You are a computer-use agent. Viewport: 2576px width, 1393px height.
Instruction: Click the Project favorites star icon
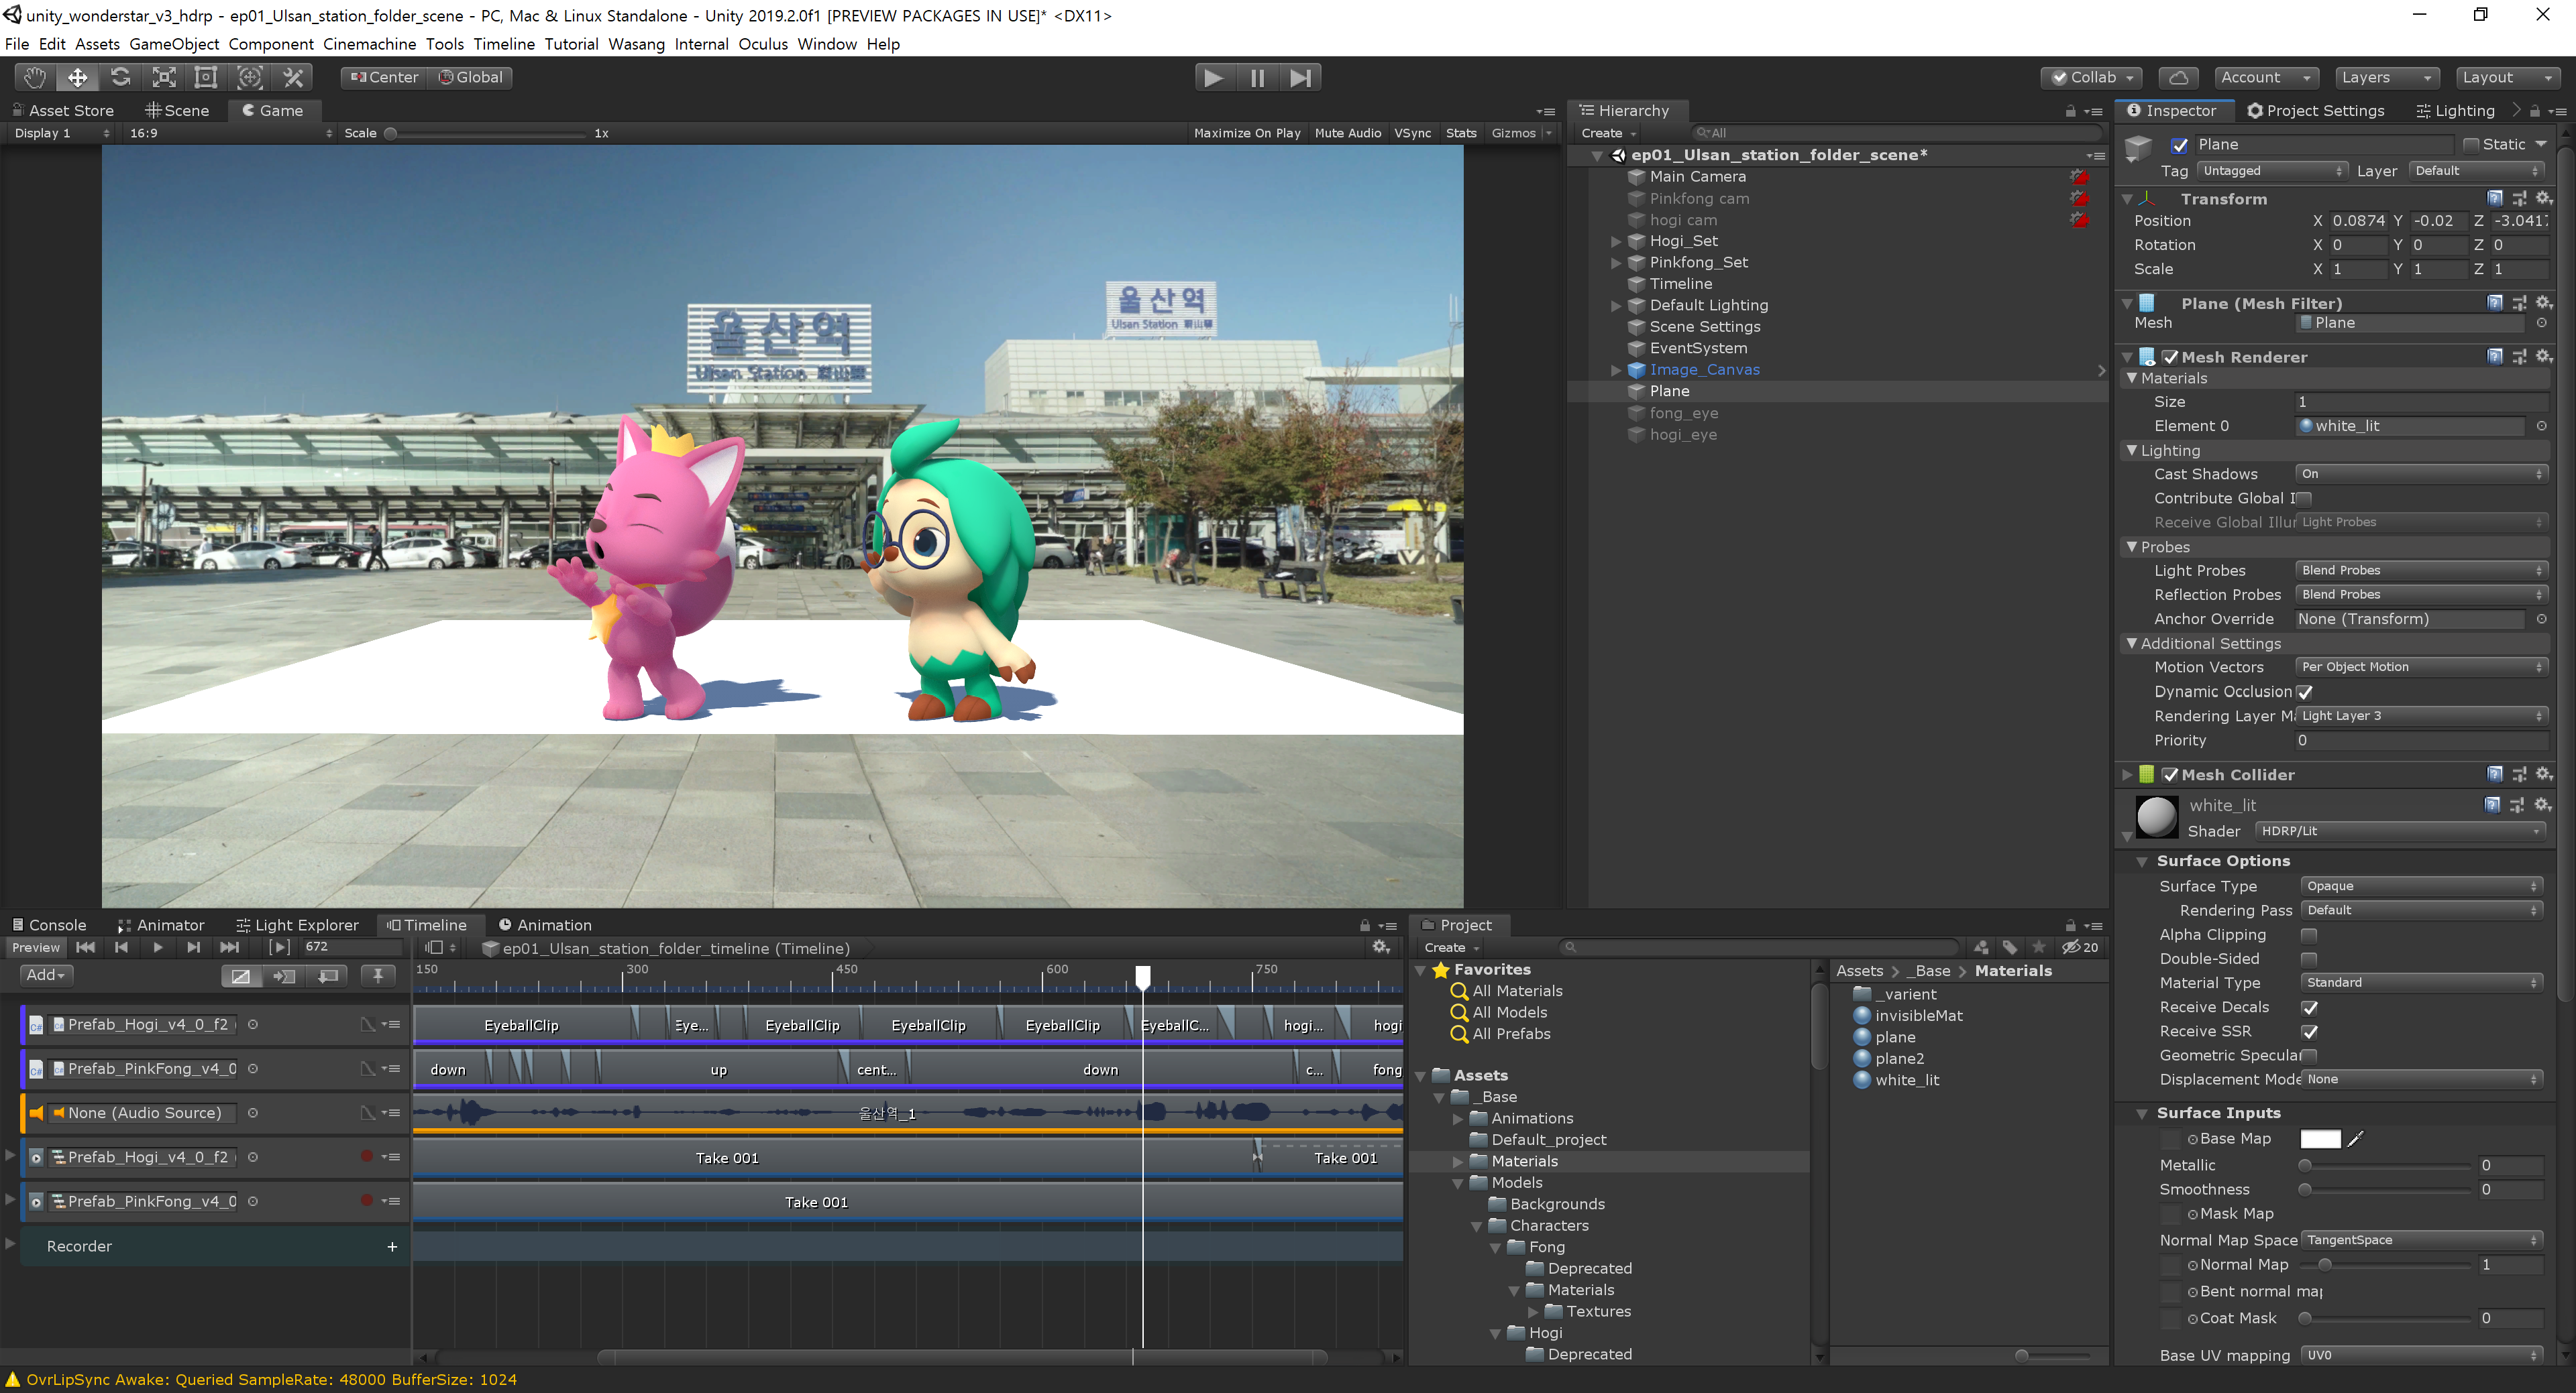pos(2039,947)
